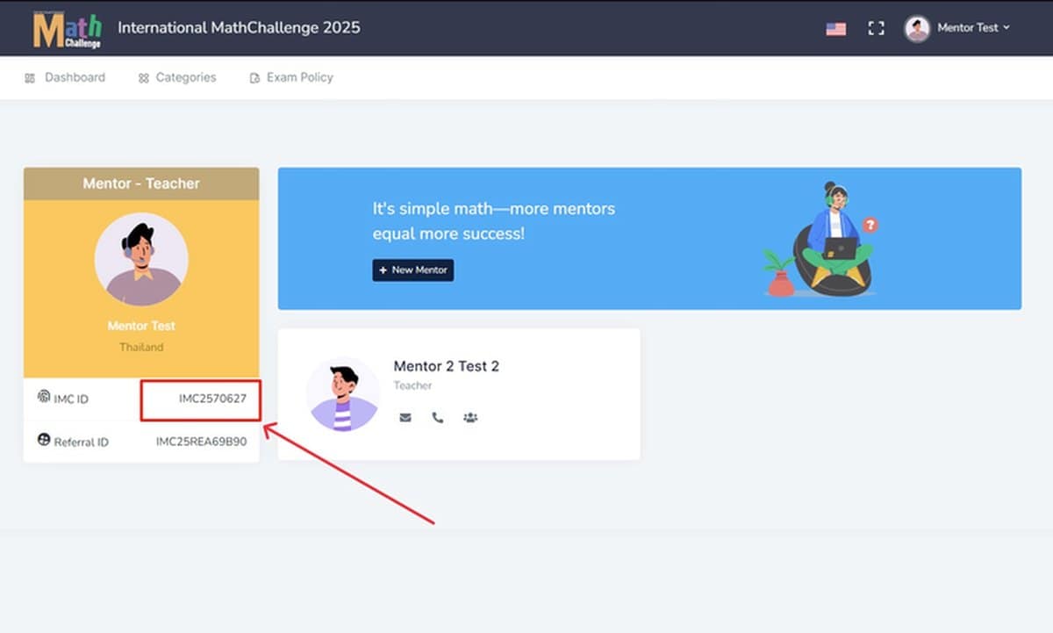This screenshot has height=633, width=1053.
Task: Click the Mentor 2 Test 2 name
Action: click(446, 366)
